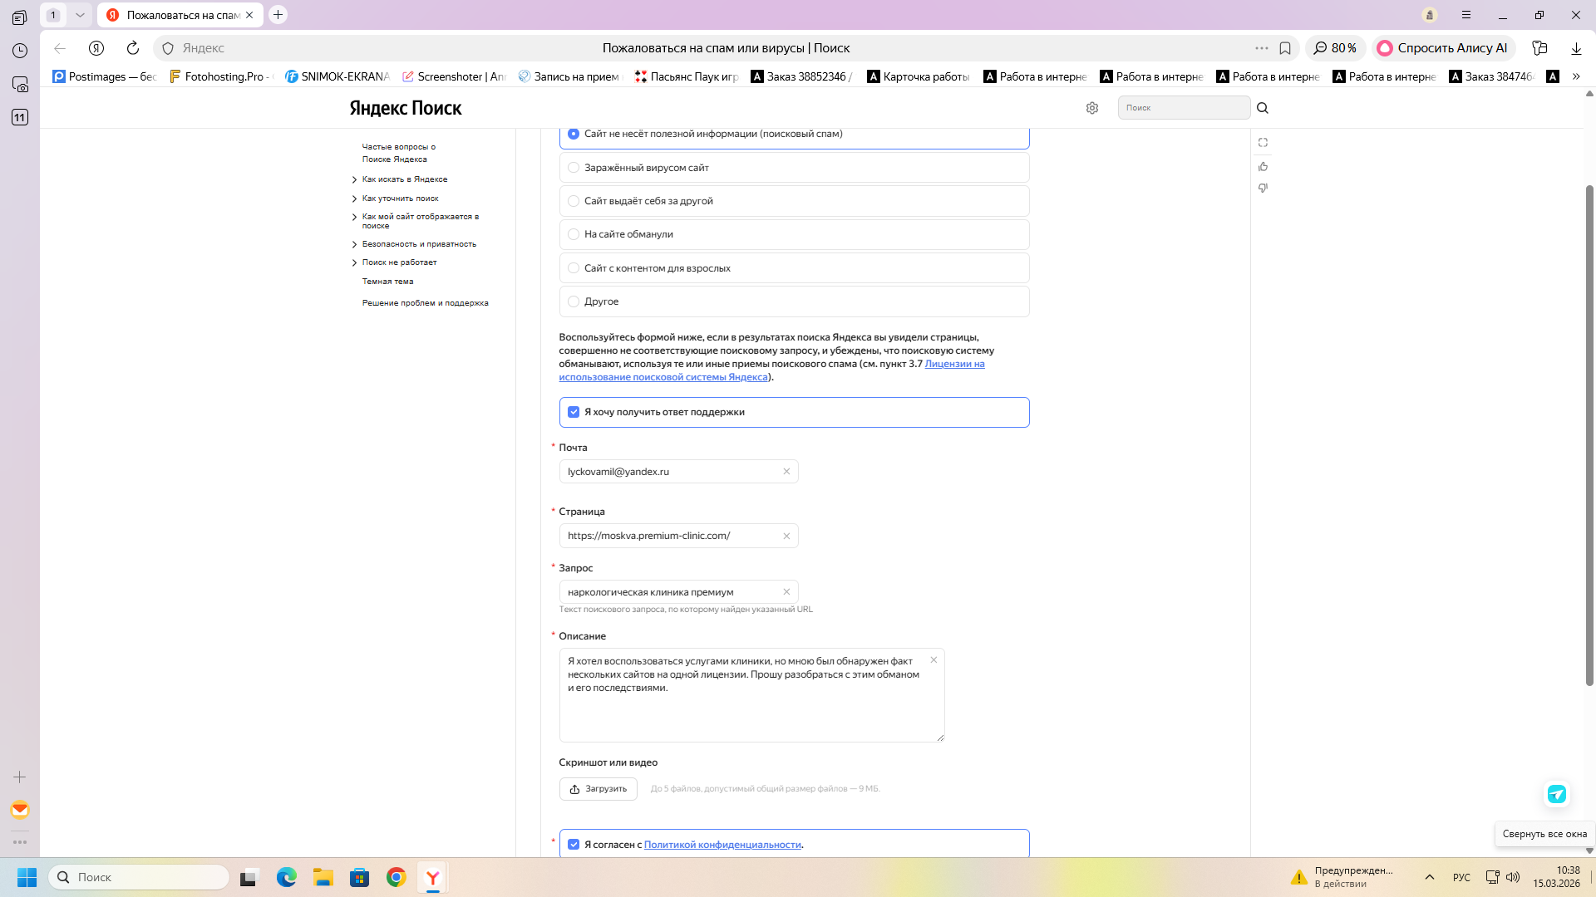Image resolution: width=1596 pixels, height=897 pixels.
Task: Click the page reload icon
Action: coord(133,48)
